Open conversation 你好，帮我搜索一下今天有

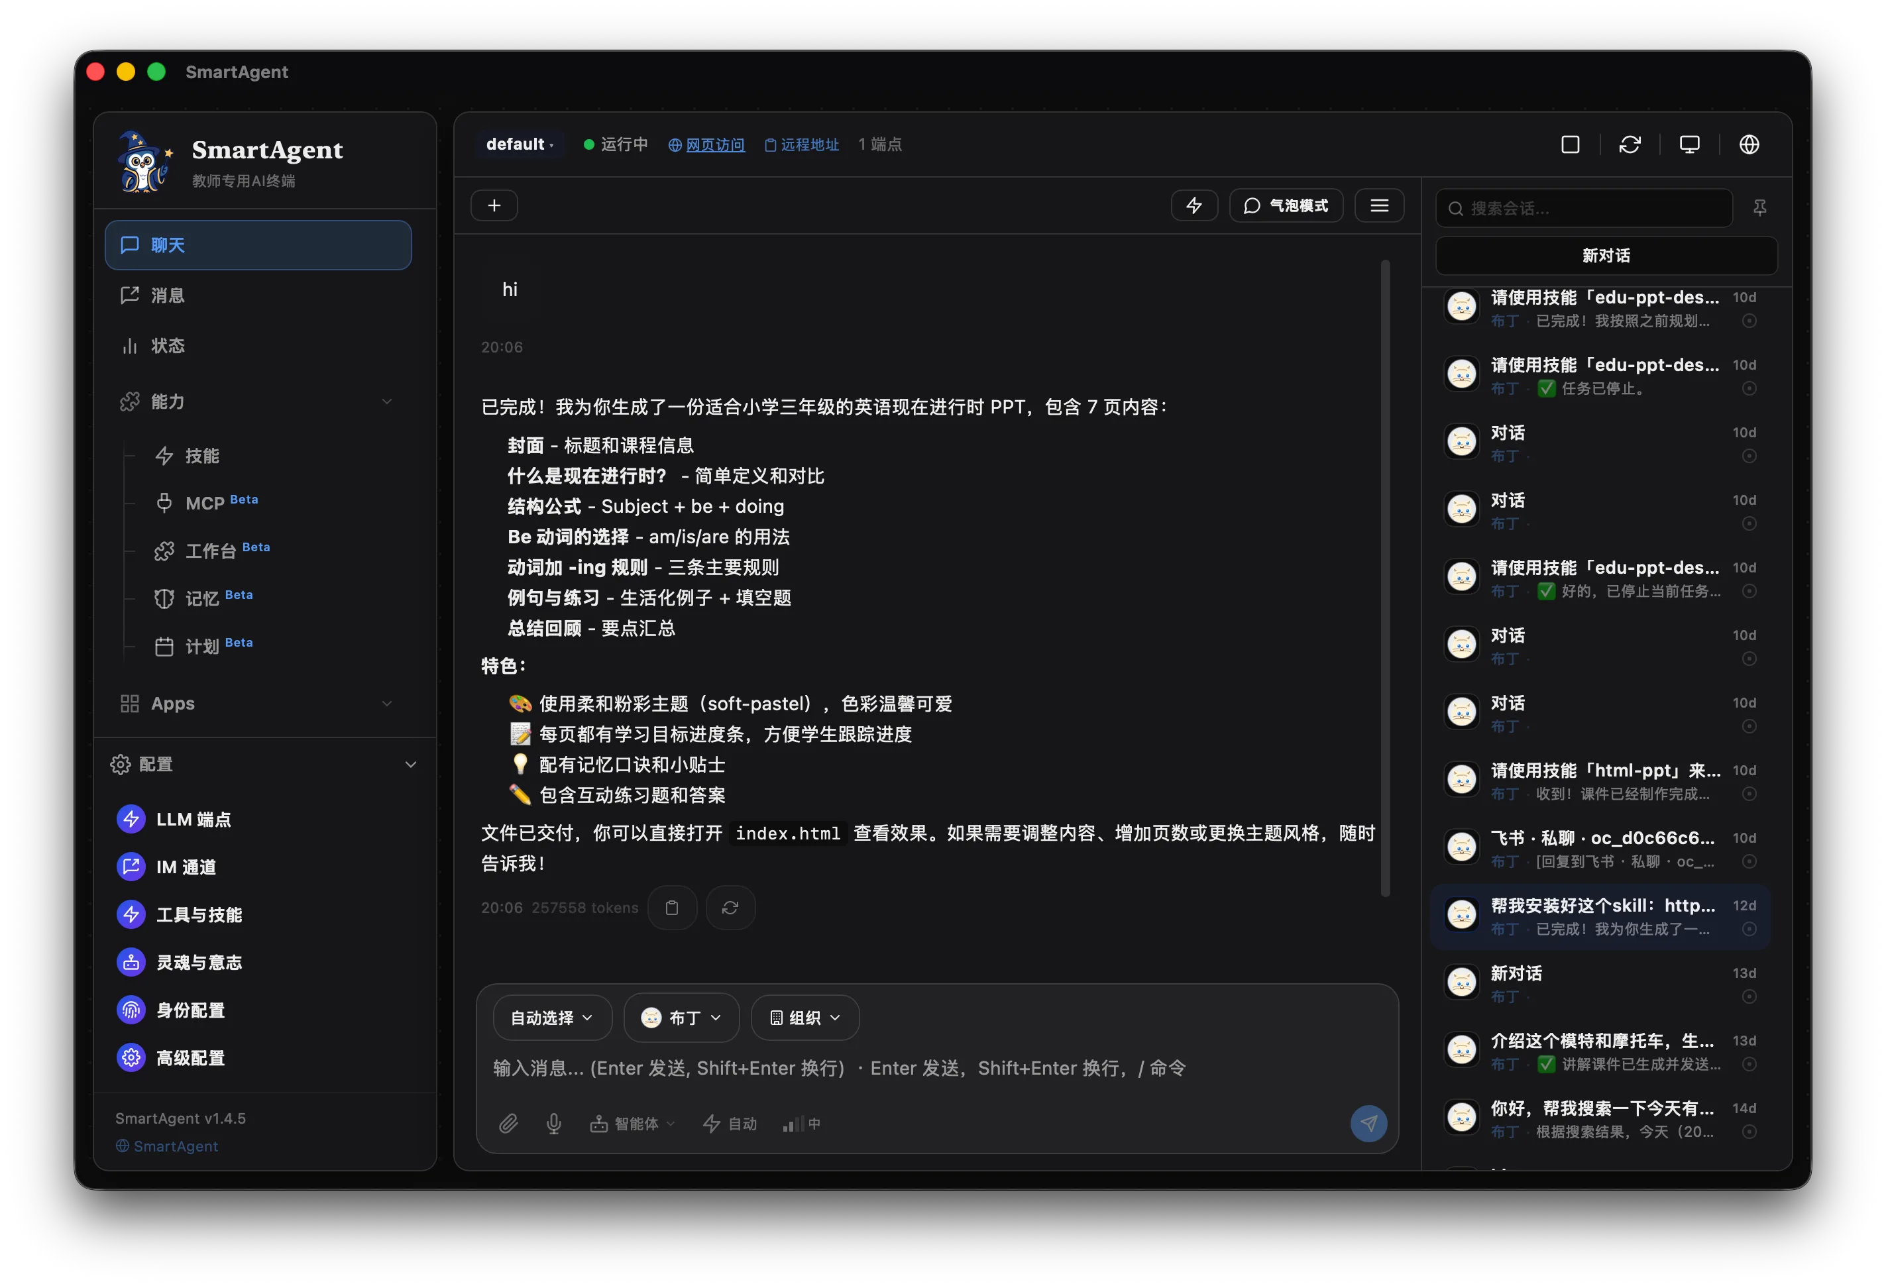click(x=1600, y=1119)
